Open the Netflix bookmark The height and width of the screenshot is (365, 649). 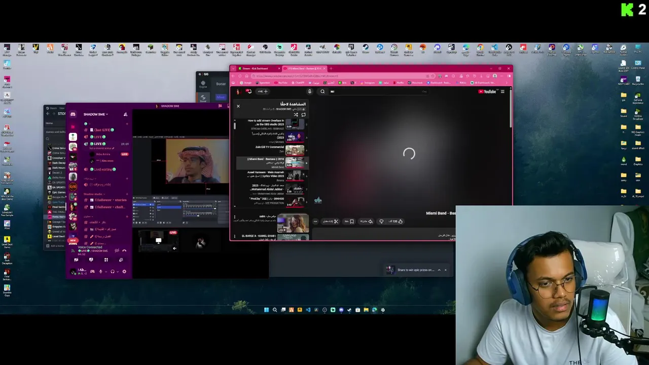[x=398, y=83]
